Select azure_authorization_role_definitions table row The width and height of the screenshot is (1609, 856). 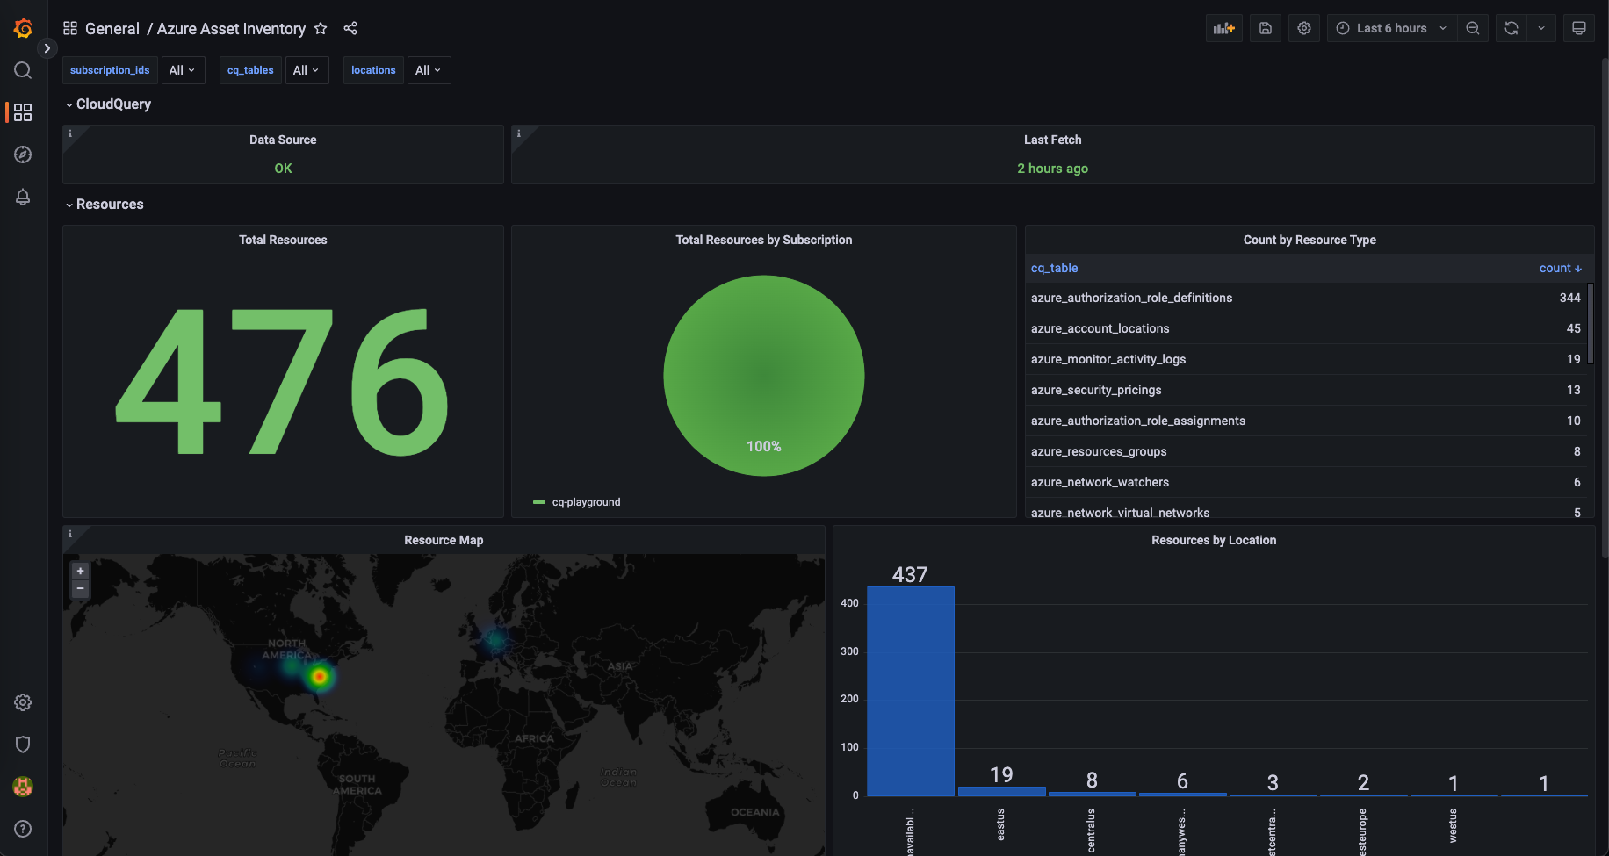1306,298
